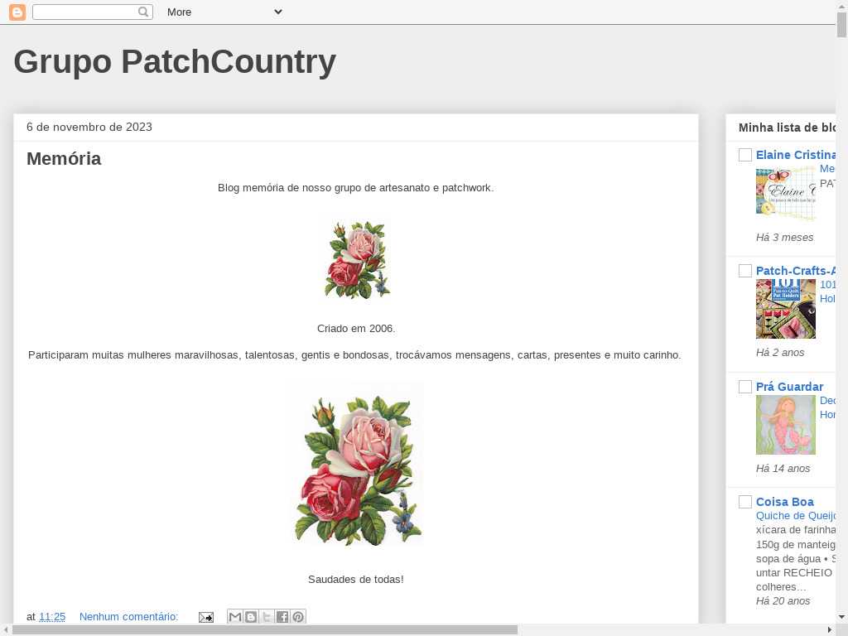Viewport: 848px width, 636px height.
Task: Open Quiche de Queijo post link
Action: [796, 516]
